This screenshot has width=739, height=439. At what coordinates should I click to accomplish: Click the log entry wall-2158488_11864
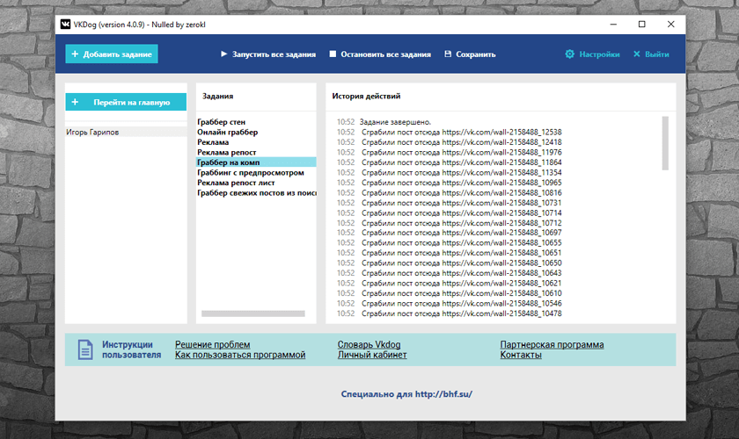450,162
